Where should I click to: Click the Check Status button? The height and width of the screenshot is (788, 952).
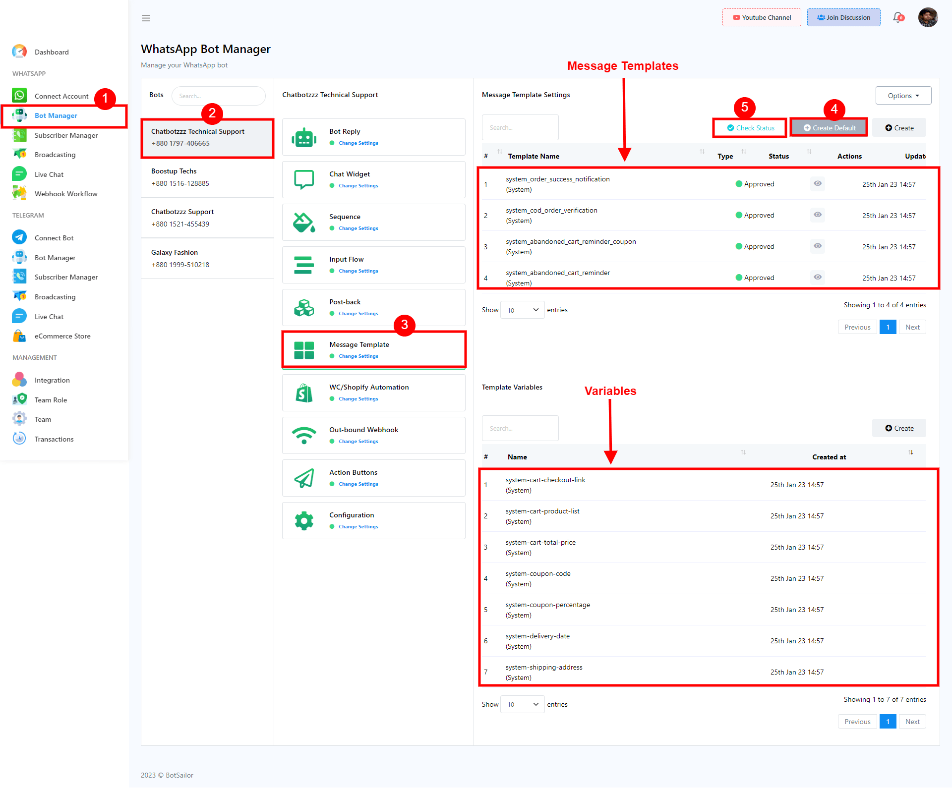pos(750,128)
